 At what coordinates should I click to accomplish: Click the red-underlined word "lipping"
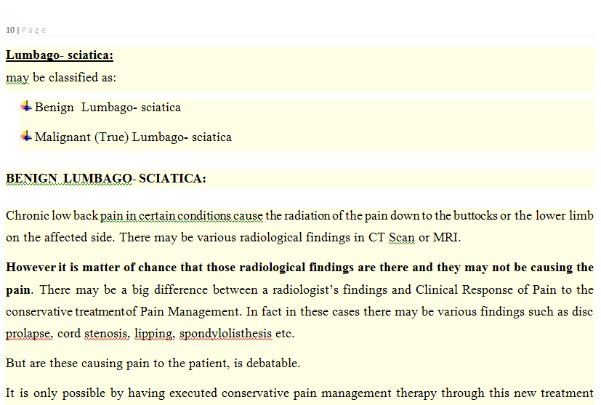pos(154,334)
